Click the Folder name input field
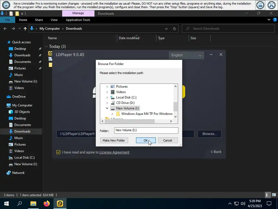 [x=146, y=130]
